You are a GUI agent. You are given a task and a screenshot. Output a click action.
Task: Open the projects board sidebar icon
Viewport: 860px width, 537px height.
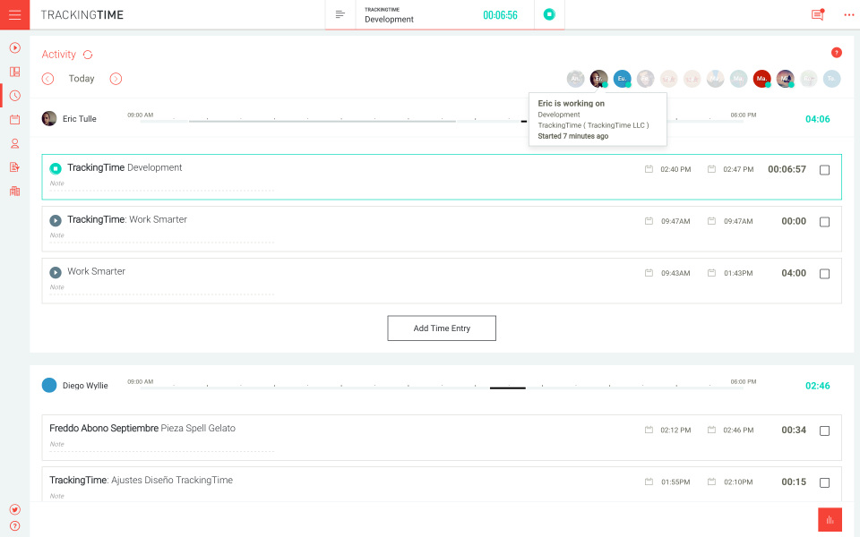click(15, 72)
